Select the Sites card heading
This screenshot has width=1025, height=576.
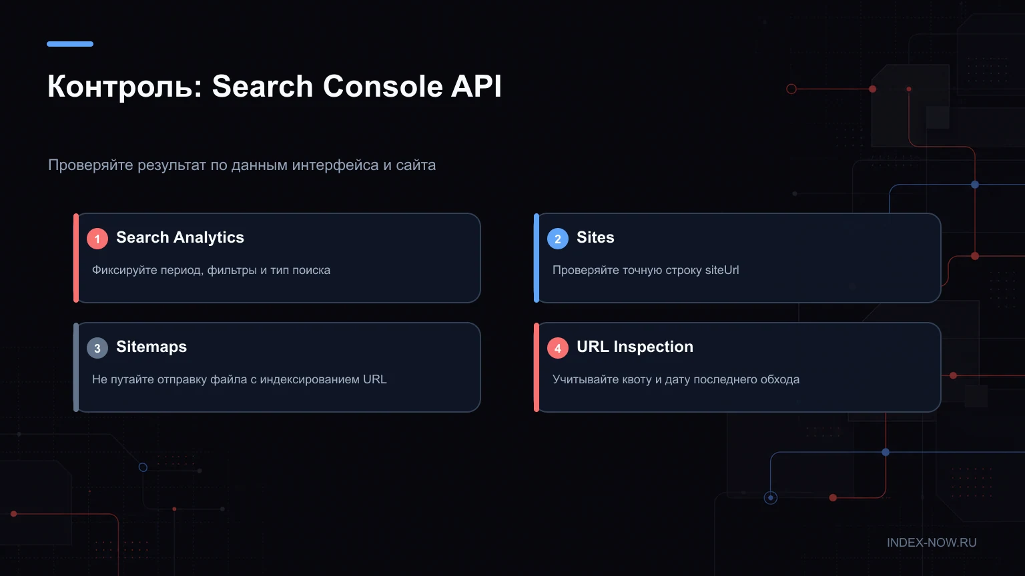pyautogui.click(x=595, y=237)
